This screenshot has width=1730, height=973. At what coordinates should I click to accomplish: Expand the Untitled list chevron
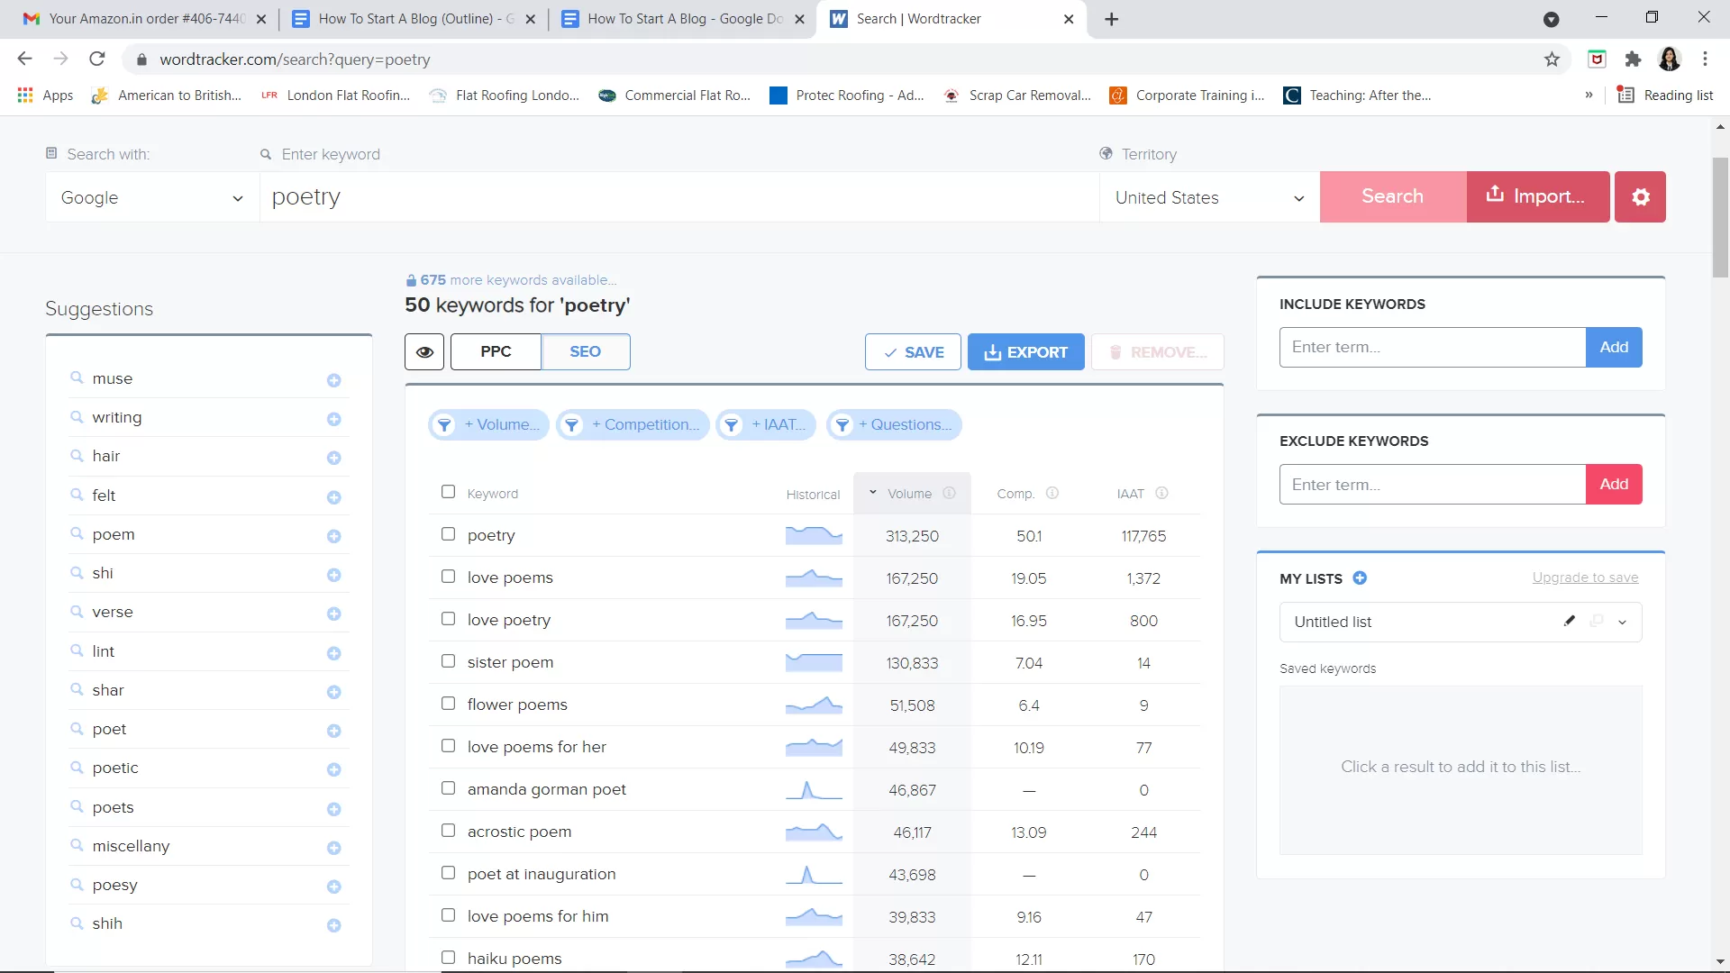coord(1622,622)
